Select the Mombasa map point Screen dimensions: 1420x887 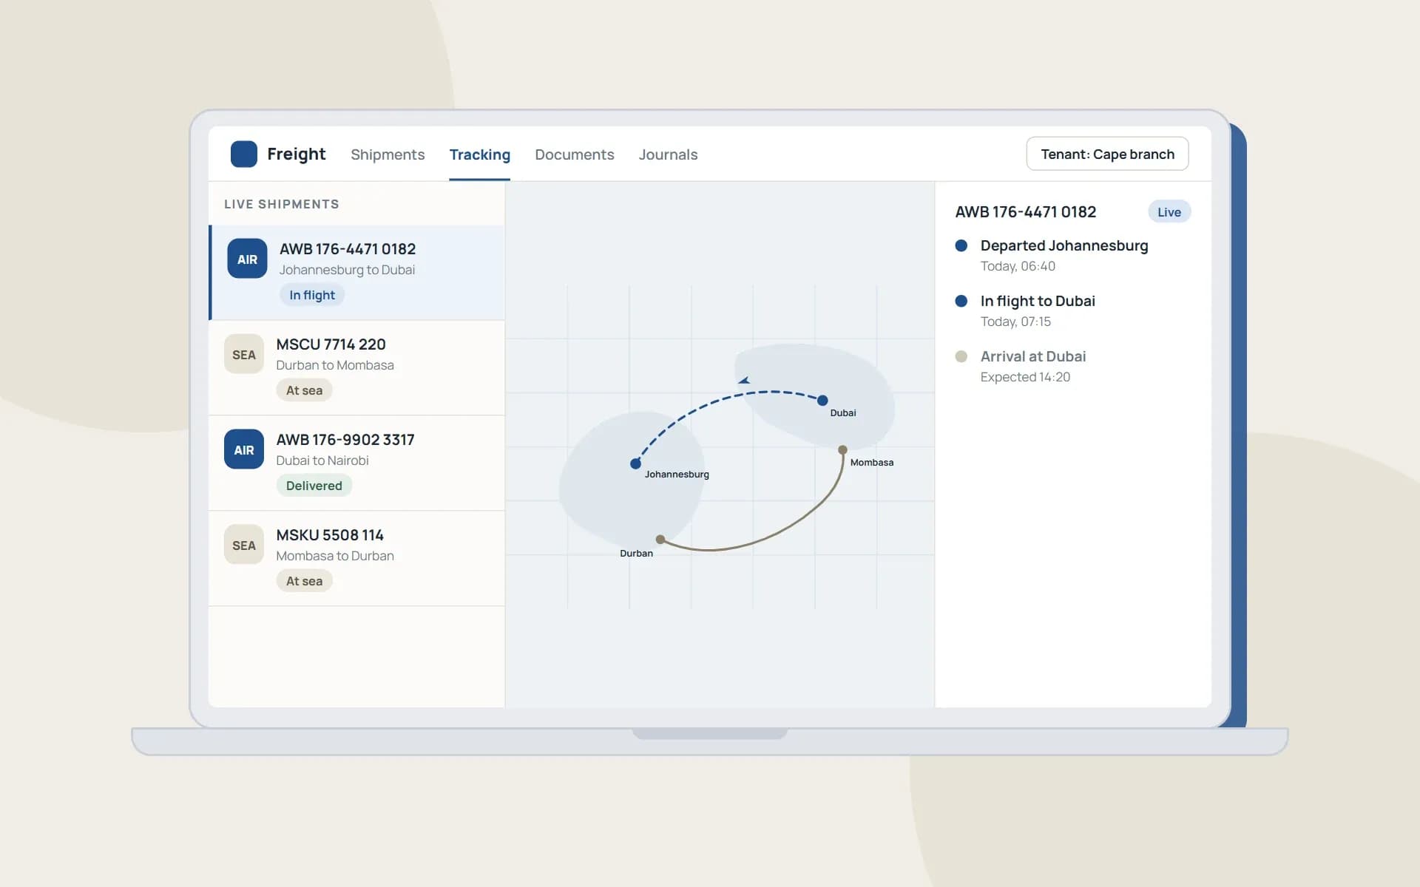[x=842, y=449]
